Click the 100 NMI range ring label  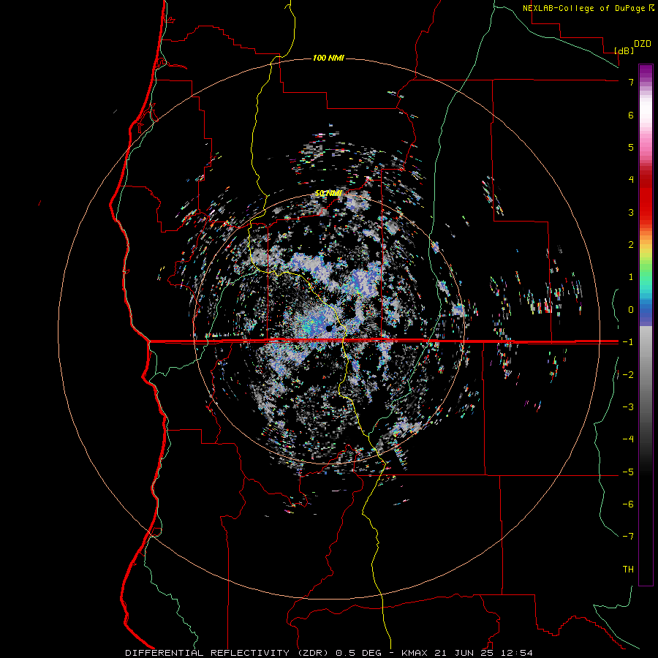coord(328,58)
